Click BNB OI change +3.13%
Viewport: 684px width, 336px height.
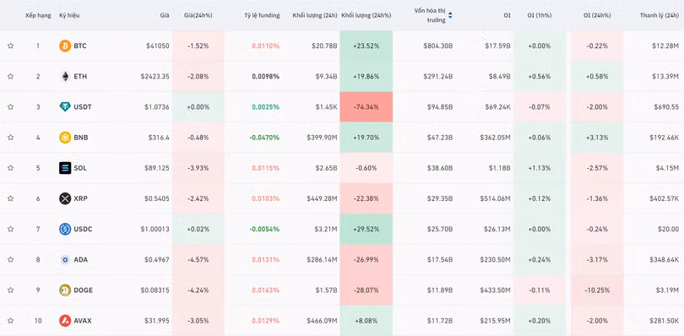click(x=597, y=138)
